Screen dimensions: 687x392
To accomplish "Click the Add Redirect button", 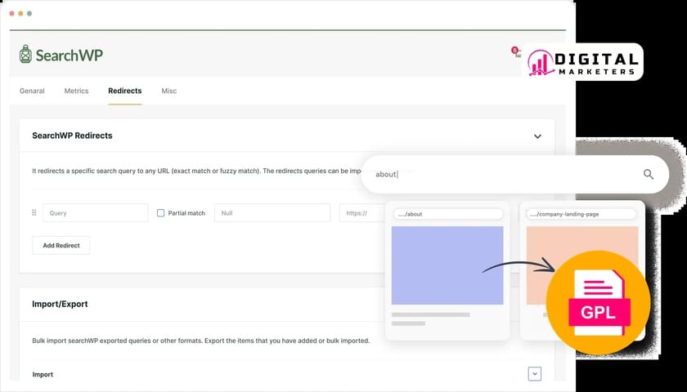I will [61, 245].
